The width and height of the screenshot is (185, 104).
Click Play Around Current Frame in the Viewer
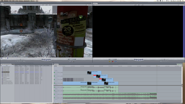tap(48, 60)
